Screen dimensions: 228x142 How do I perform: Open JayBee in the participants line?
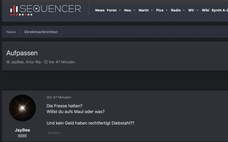point(17,62)
